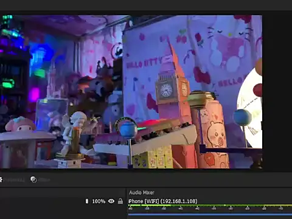The width and height of the screenshot is (292, 219).
Task: Click the 100% battery level text
Action: pyautogui.click(x=99, y=201)
